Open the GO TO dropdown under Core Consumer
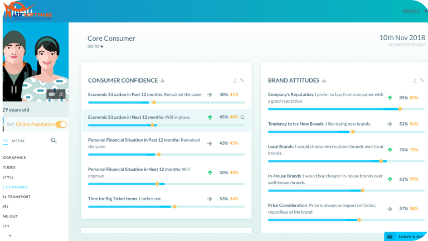Screen dimensions: 428x241 (x=95, y=47)
